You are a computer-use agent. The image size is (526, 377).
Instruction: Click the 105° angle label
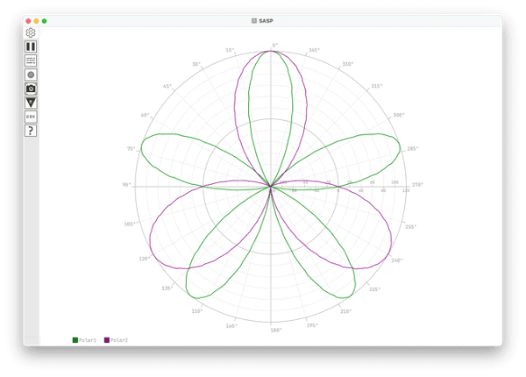[x=130, y=224]
